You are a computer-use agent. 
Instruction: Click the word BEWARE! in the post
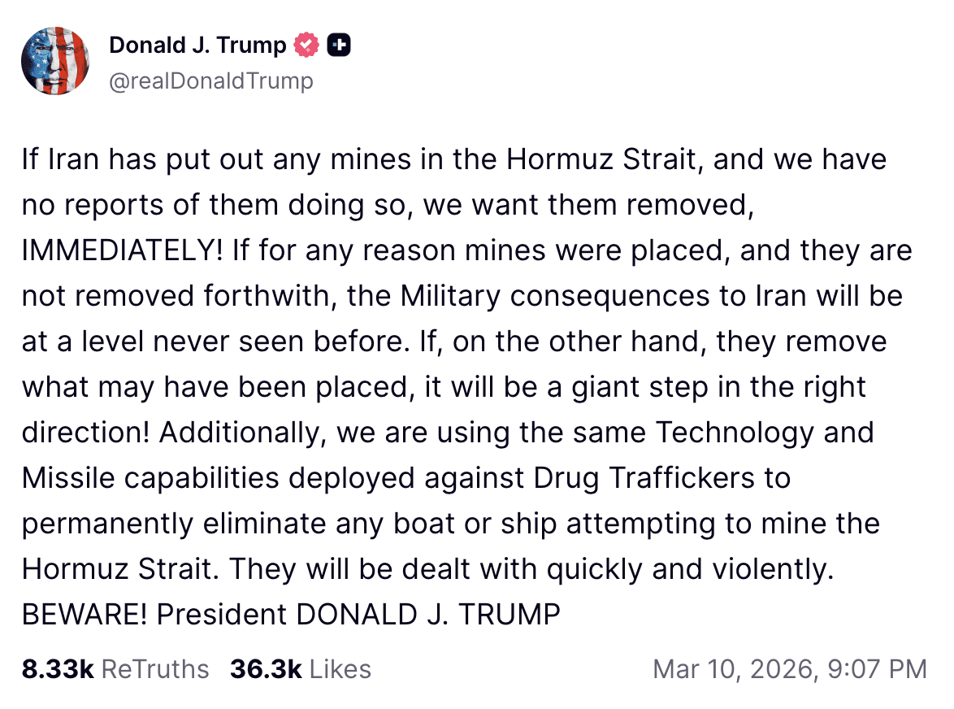[x=85, y=615]
